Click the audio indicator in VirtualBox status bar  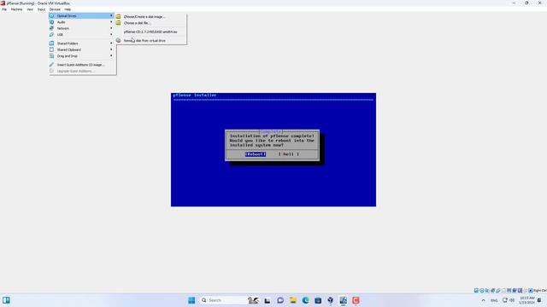pos(487,291)
